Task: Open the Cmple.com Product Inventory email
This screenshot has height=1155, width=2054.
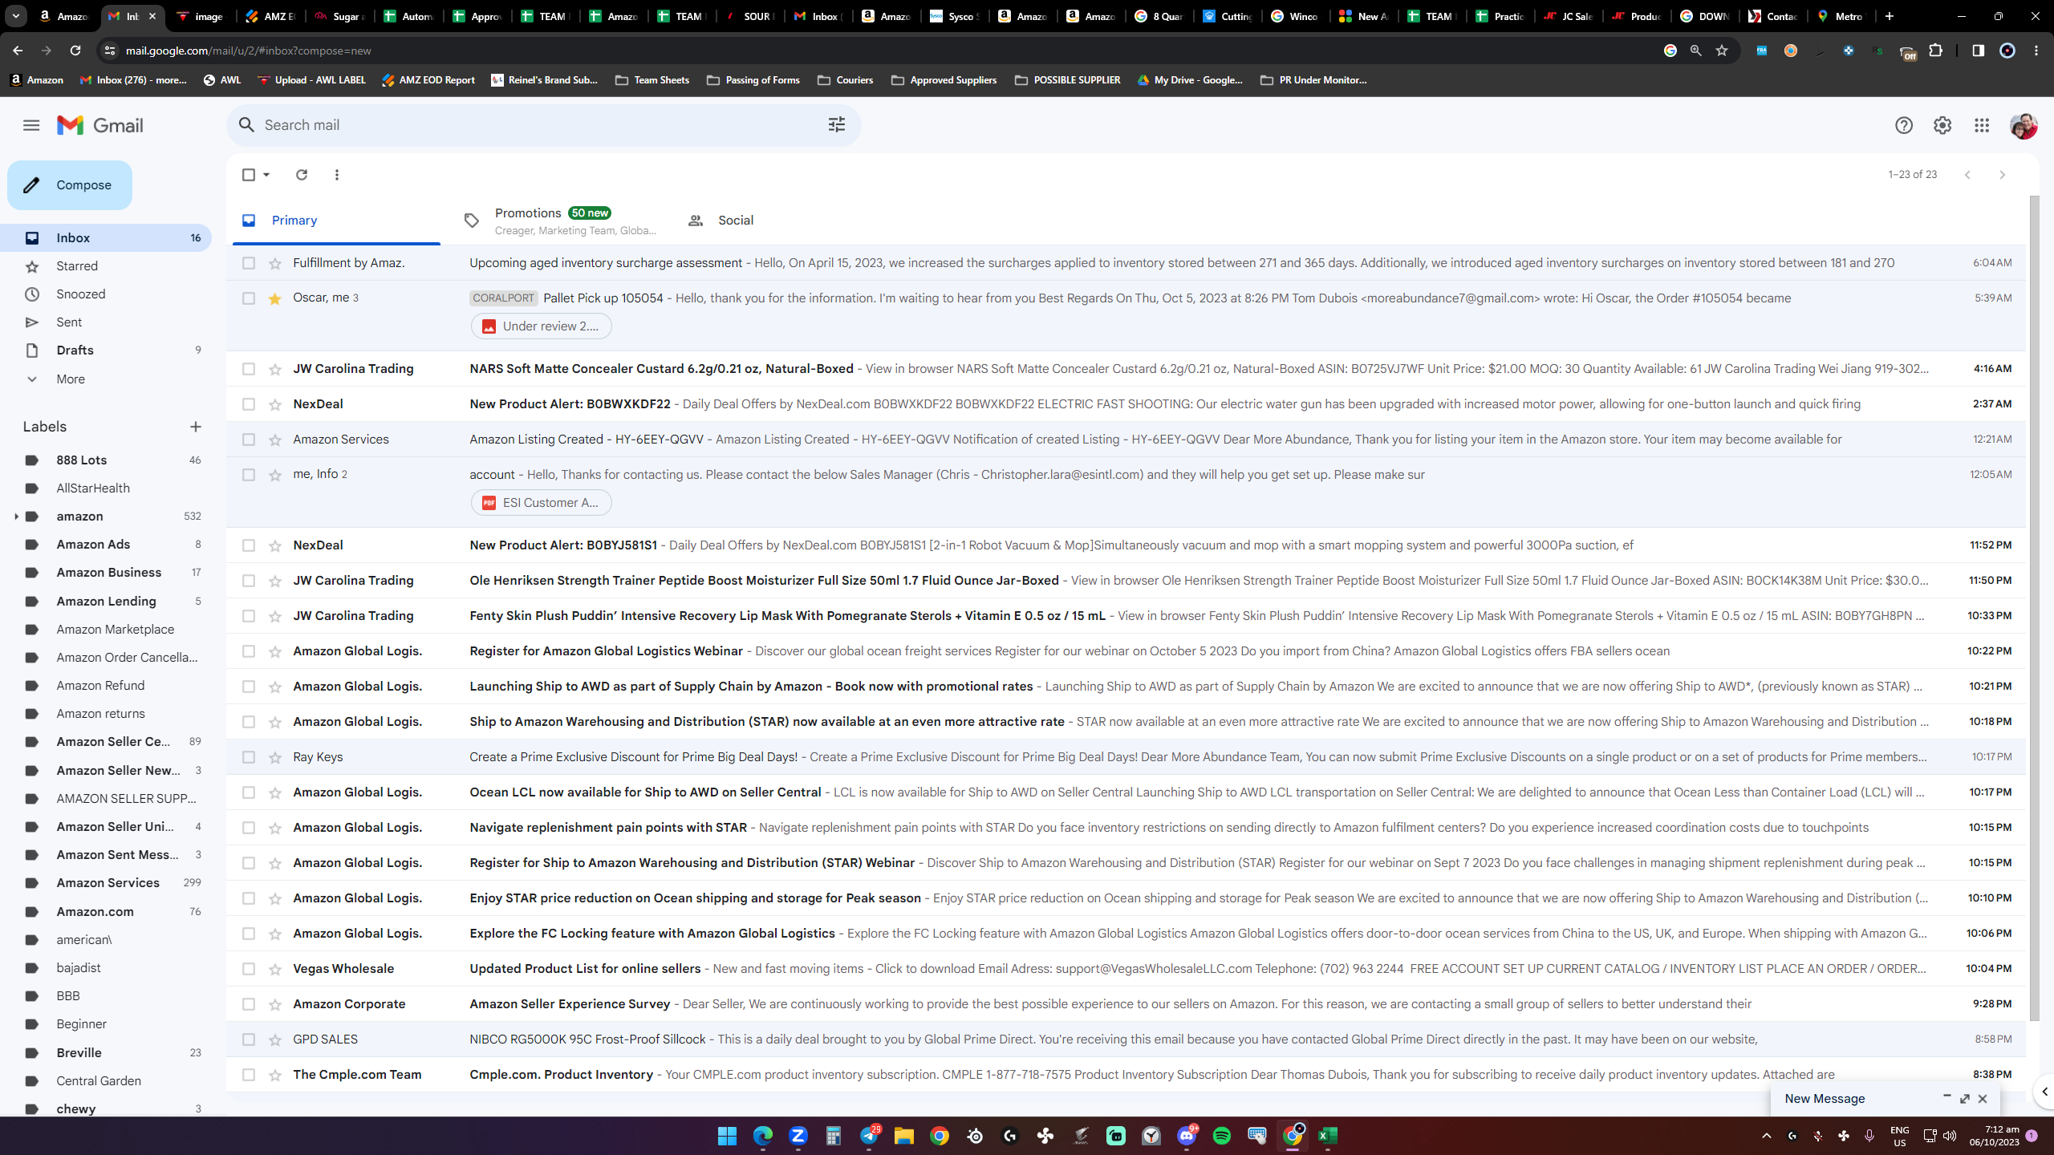Action: tap(1126, 1075)
